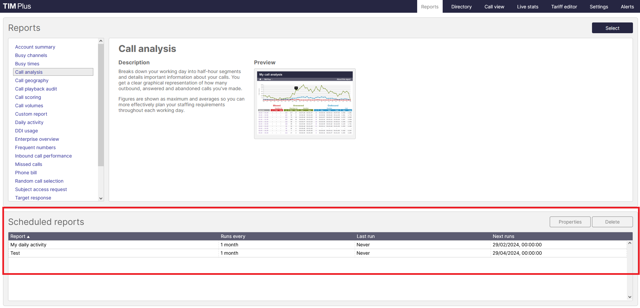Open the Call geography report
This screenshot has width=640, height=308.
[x=32, y=80]
